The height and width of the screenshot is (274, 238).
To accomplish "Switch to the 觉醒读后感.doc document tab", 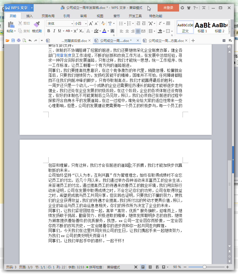I will tap(74, 41).
